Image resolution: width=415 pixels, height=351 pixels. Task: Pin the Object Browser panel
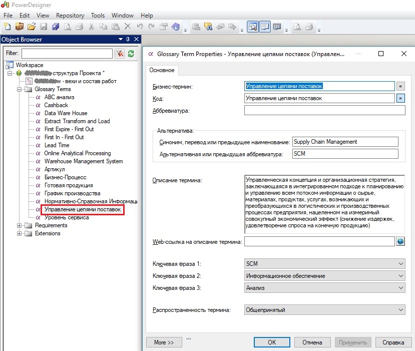[128, 40]
